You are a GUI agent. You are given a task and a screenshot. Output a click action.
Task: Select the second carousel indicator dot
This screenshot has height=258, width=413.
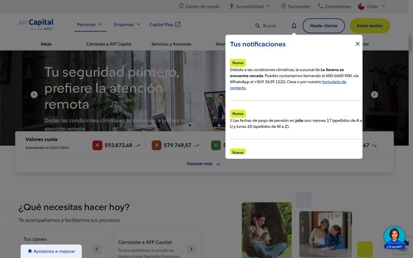pyautogui.click(x=200, y=126)
